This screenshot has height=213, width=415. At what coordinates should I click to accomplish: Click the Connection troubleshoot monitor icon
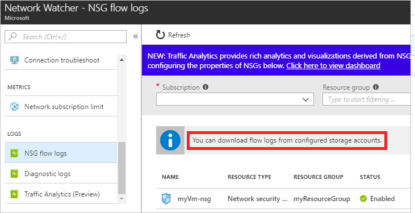coord(14,60)
